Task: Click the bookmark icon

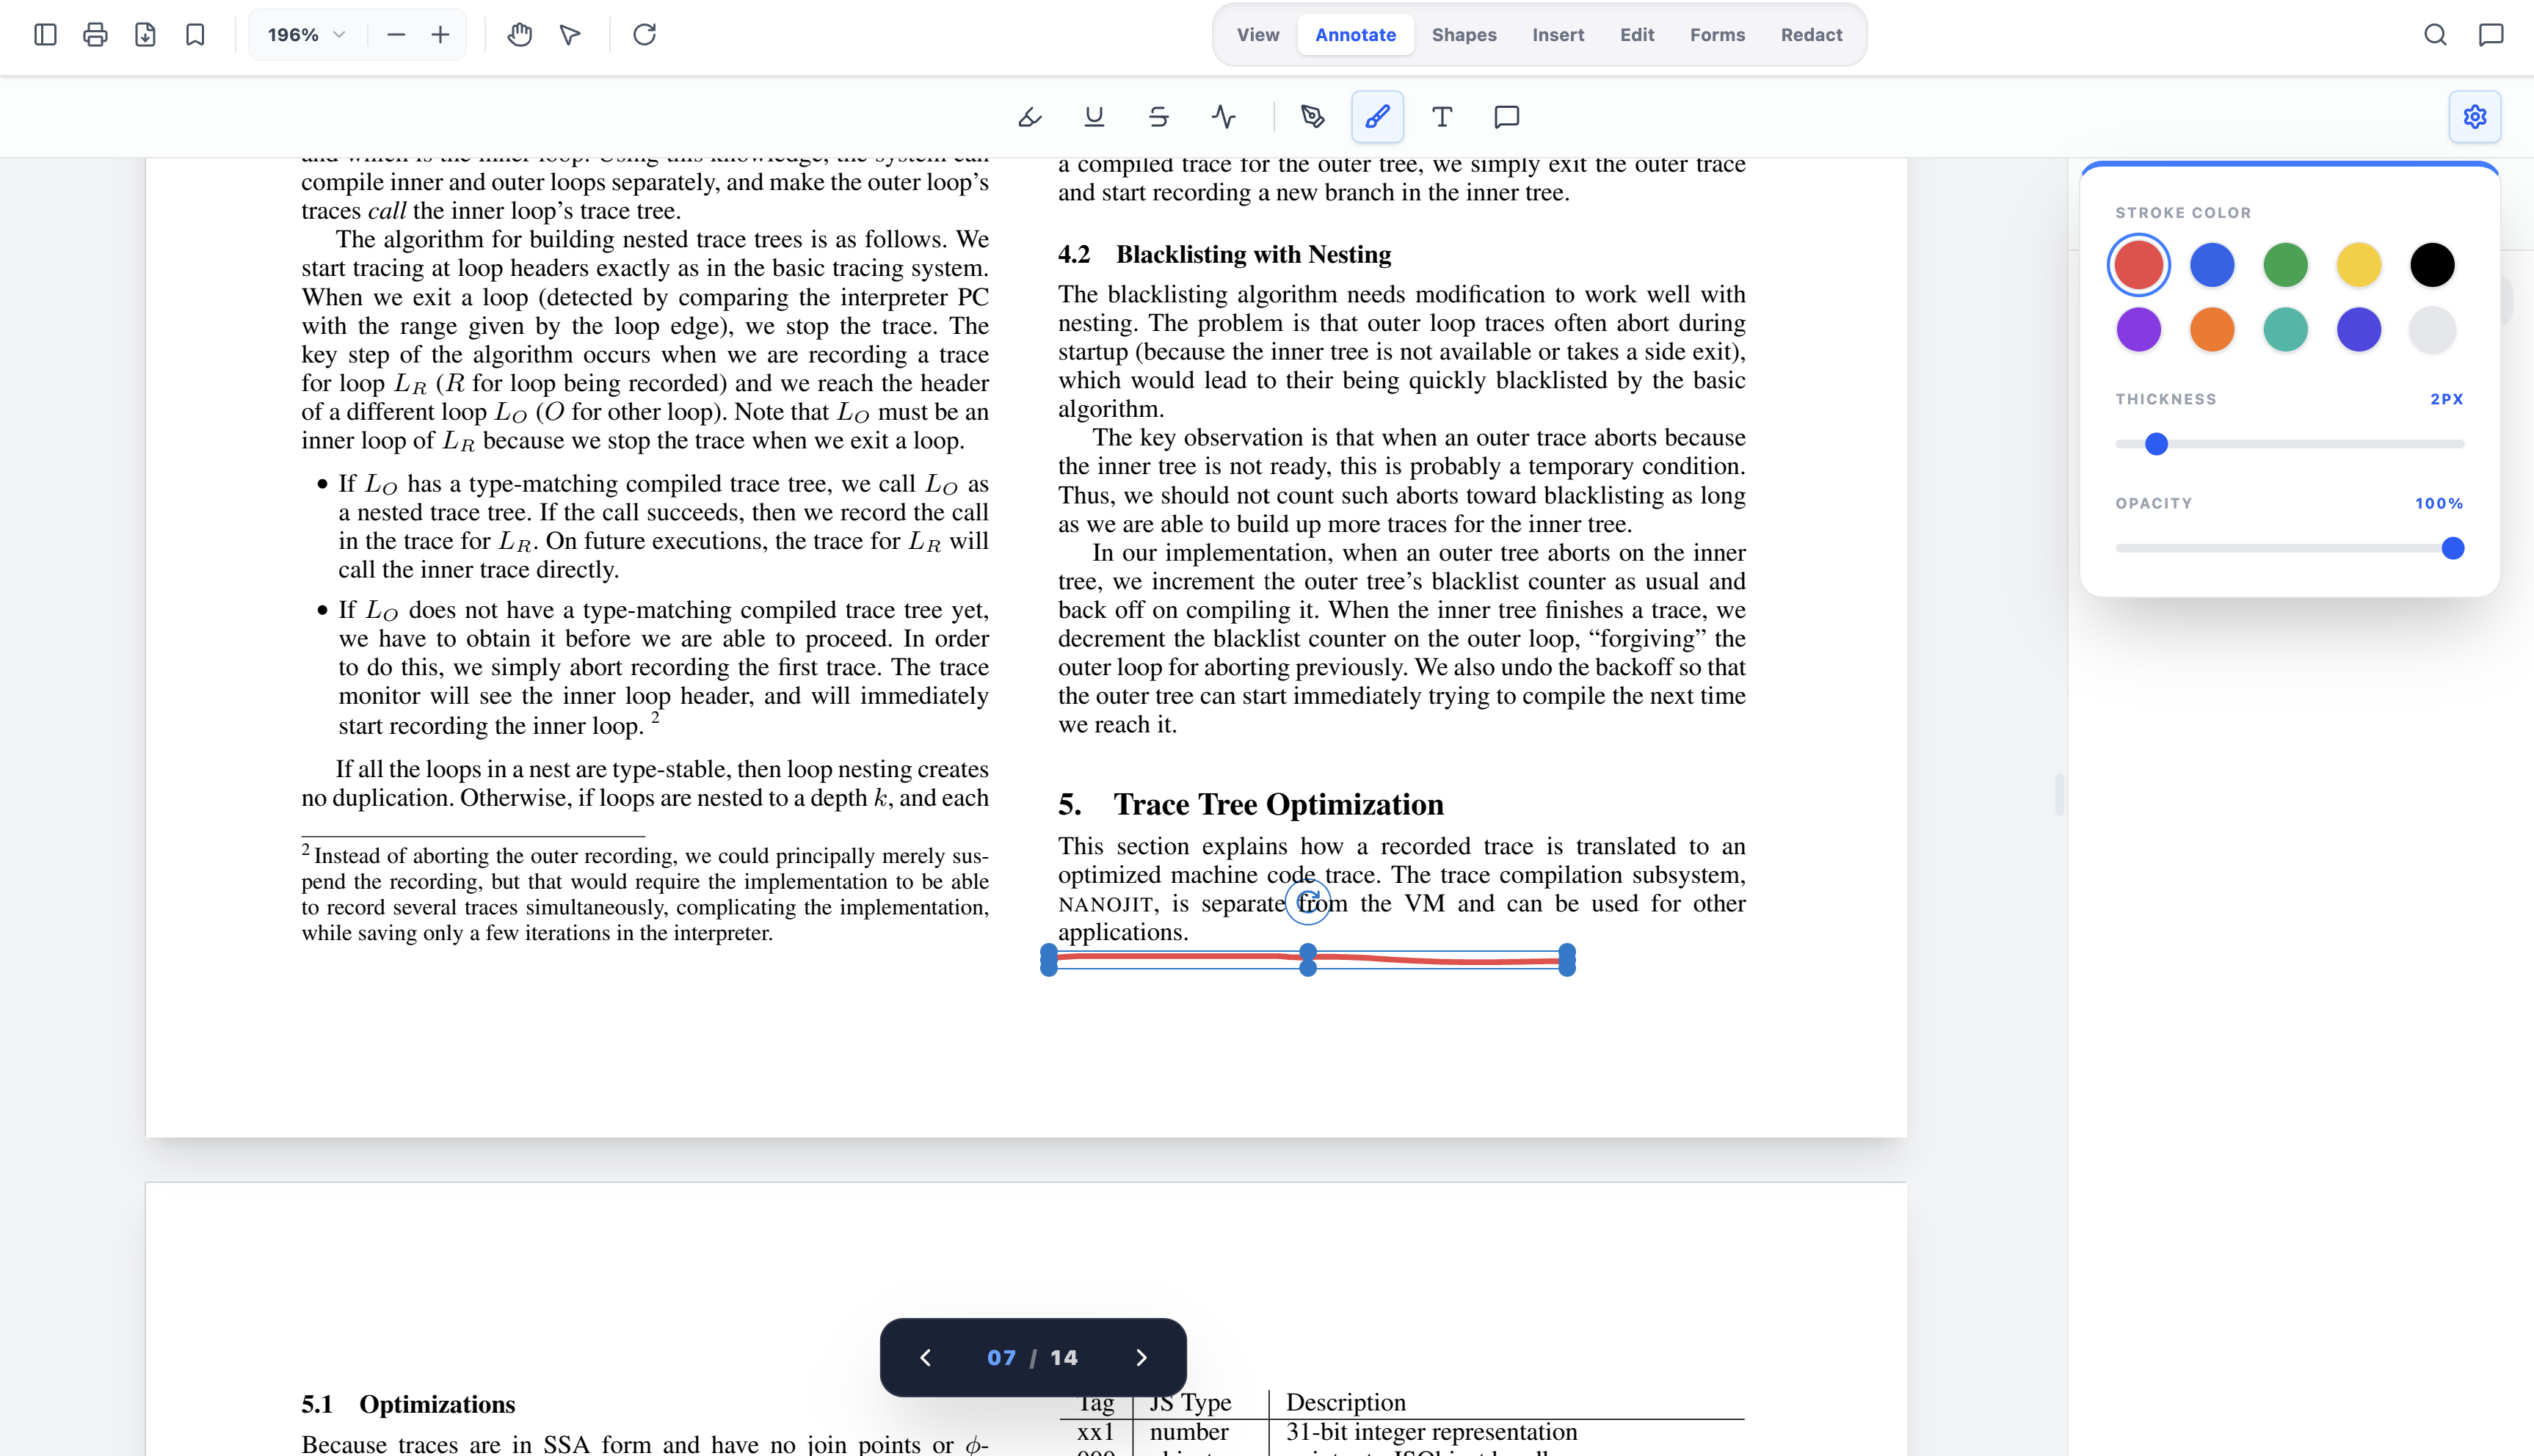Action: tap(195, 35)
